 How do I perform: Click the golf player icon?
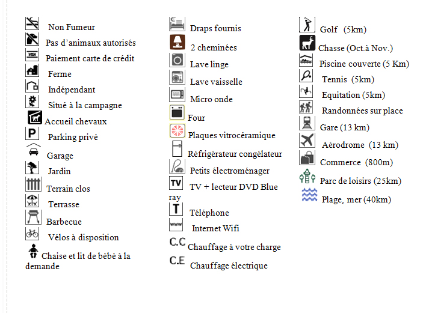(x=307, y=25)
